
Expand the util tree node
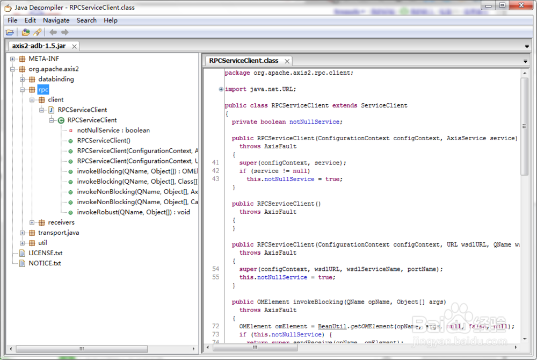tap(22, 243)
